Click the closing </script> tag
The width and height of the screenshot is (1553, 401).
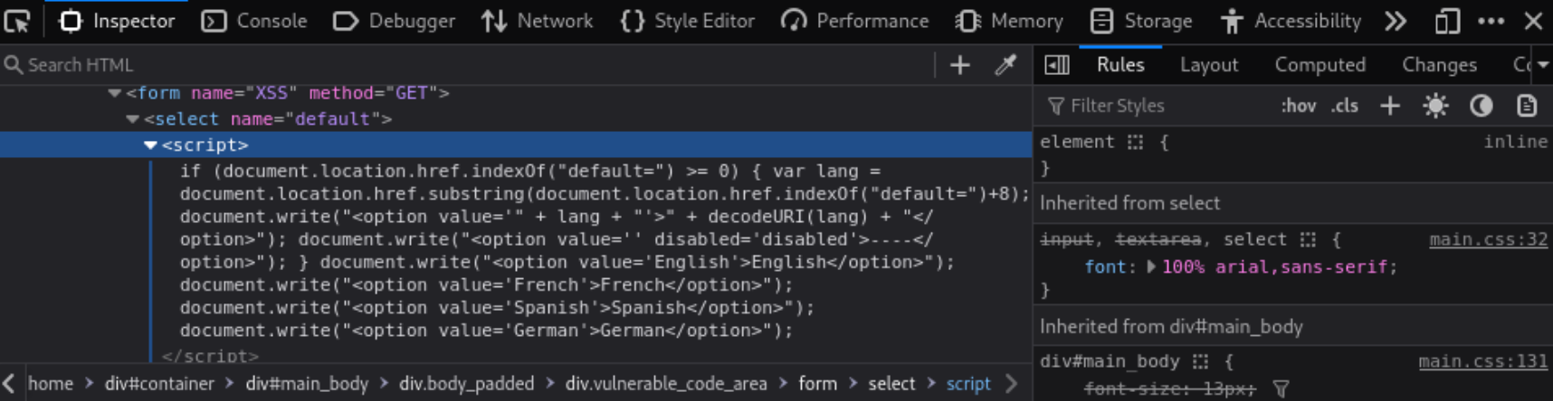(x=210, y=355)
